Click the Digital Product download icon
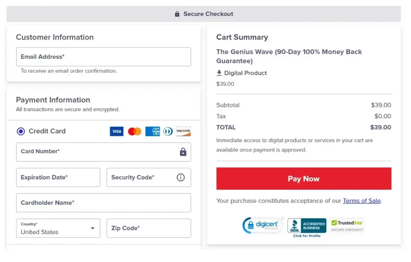The image size is (411, 262). tap(219, 73)
